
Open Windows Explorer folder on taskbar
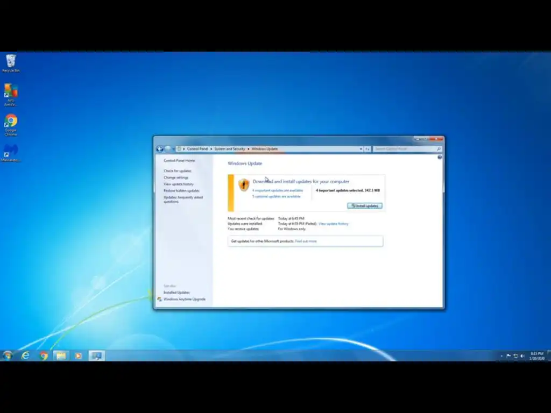pyautogui.click(x=61, y=356)
